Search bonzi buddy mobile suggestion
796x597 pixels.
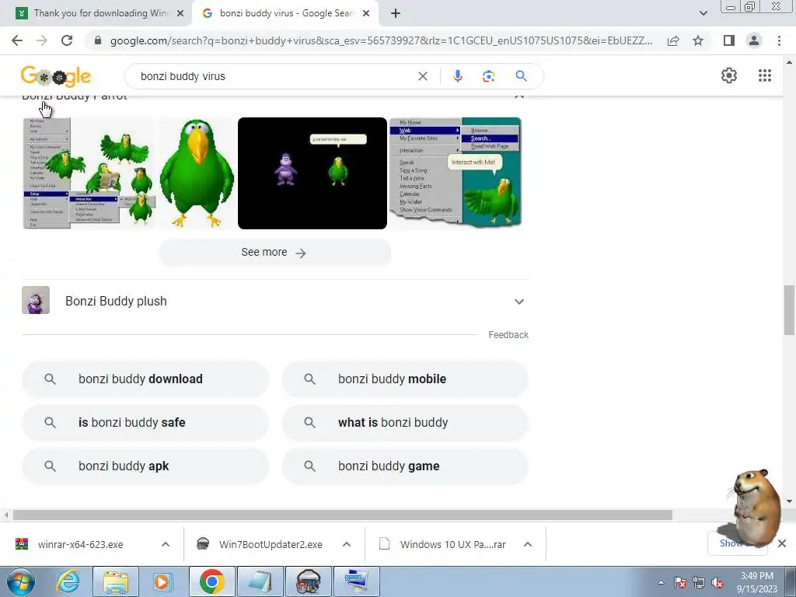coord(404,379)
